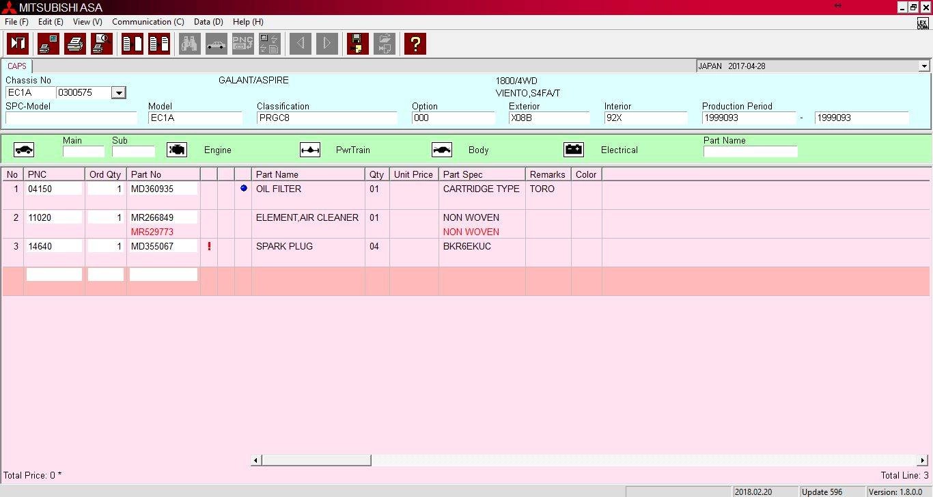
Task: Click the Part Spec column header
Action: (482, 174)
